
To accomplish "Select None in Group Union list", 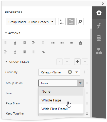I will coord(61,91).
